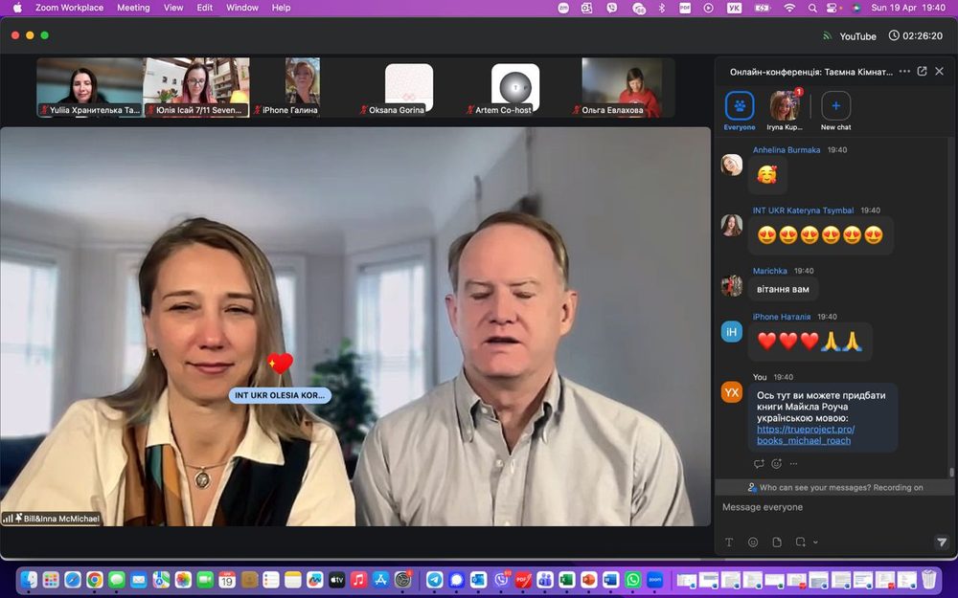Screen dimensions: 958x598
Task: Close the chat panel
Action: (x=940, y=72)
